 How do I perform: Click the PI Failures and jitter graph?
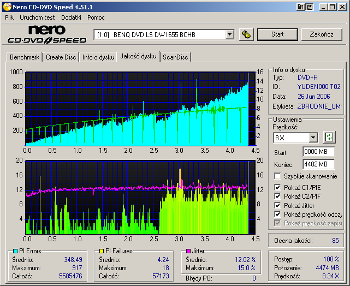click(140, 197)
